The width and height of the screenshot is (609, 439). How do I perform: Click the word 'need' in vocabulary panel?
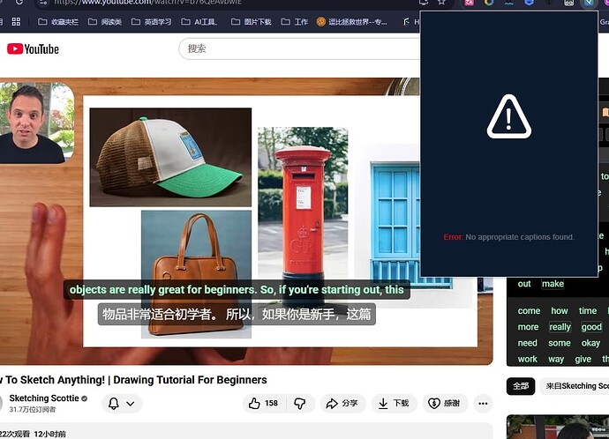[x=527, y=343]
